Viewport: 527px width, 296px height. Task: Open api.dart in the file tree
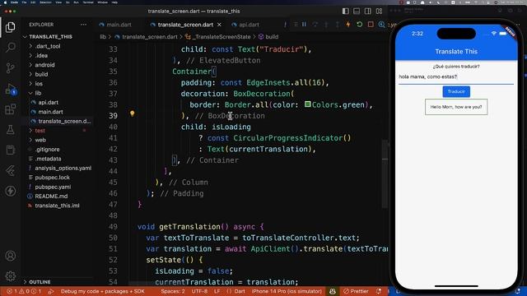point(48,102)
